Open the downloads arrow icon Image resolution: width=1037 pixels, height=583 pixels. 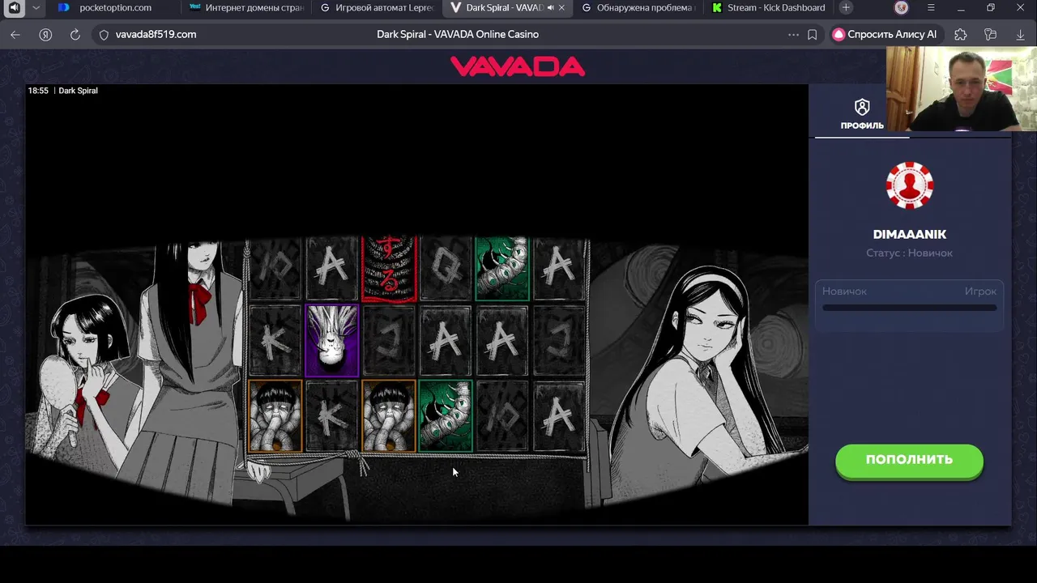(x=1020, y=35)
